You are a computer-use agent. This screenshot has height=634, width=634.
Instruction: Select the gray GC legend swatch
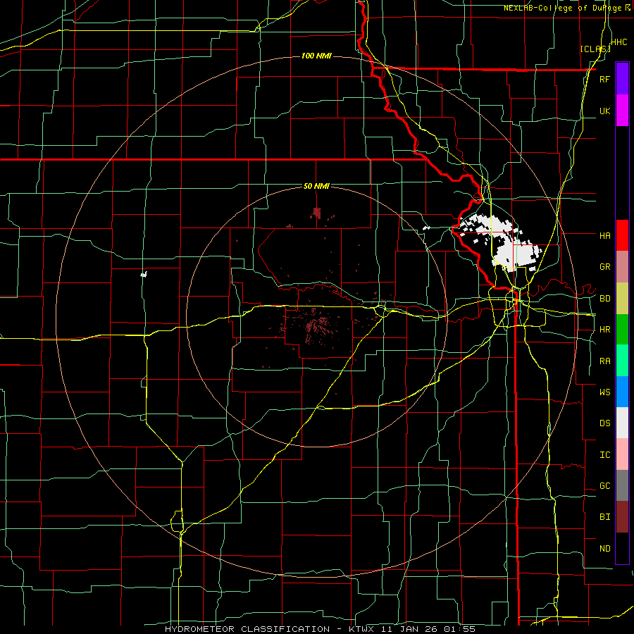[622, 485]
